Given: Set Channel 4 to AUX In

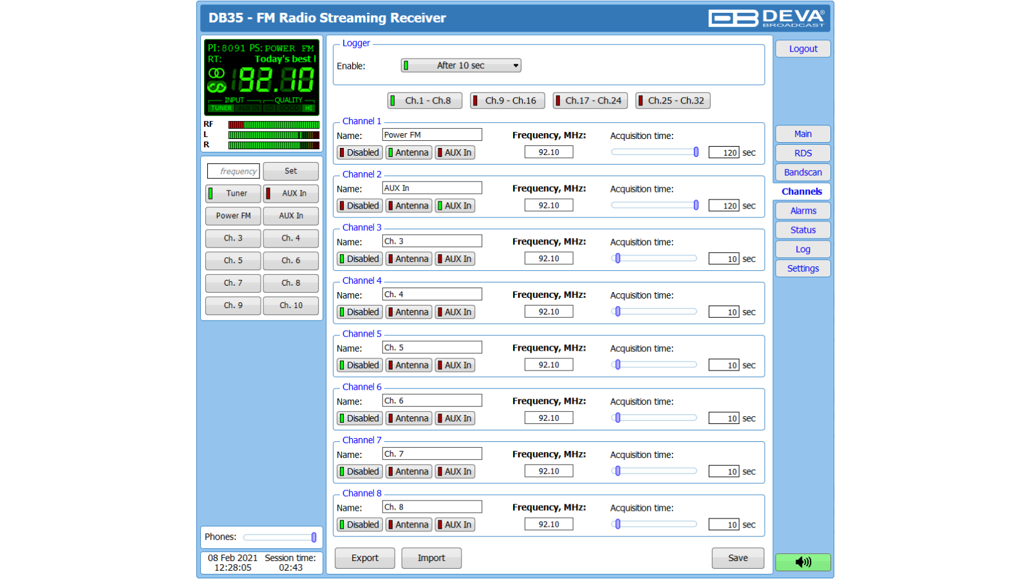Looking at the screenshot, I should tap(455, 312).
